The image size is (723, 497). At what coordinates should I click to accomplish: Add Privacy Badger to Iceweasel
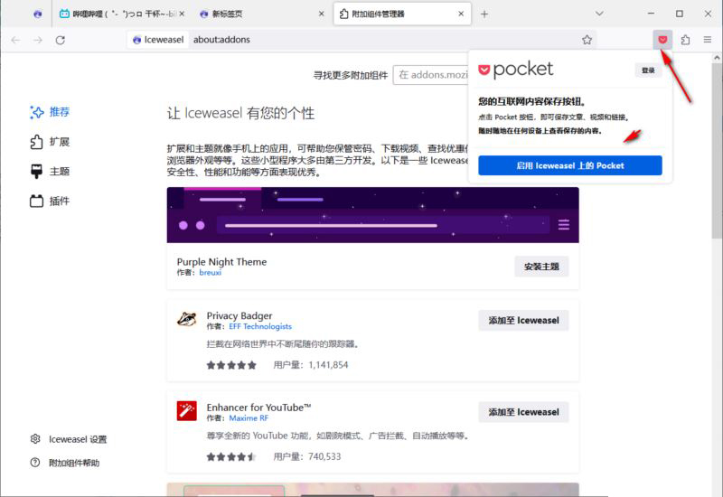(523, 321)
